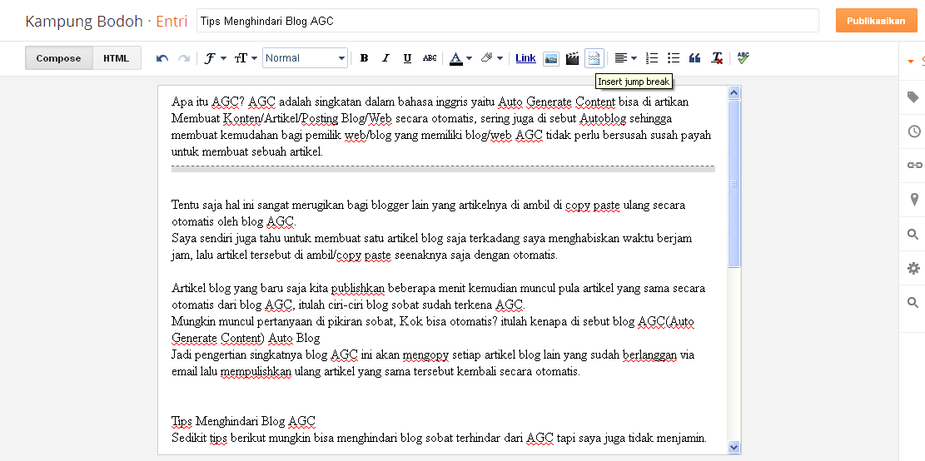Open the search description setting, the upper magnifier

click(x=913, y=235)
